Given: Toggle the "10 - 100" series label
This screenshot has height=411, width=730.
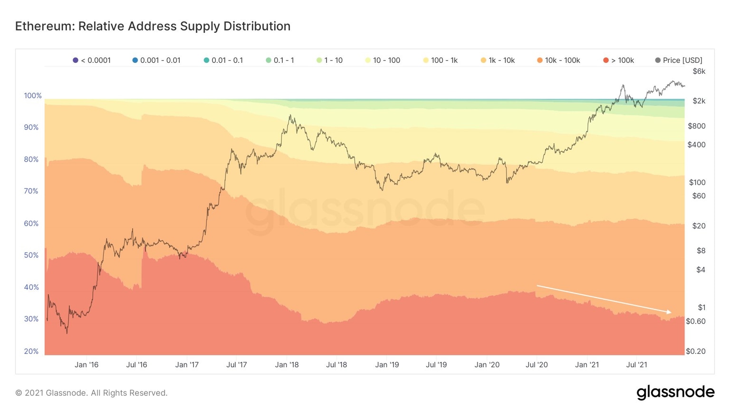Looking at the screenshot, I should 386,60.
